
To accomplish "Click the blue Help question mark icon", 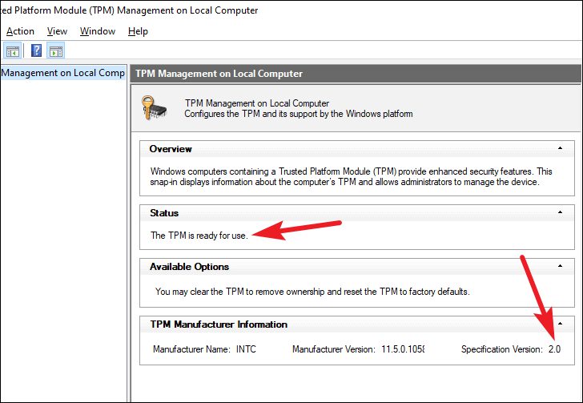I will [x=37, y=50].
